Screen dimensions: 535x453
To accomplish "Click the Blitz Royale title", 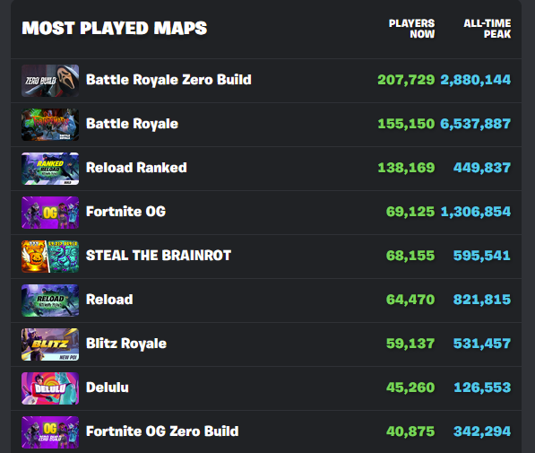I will [x=126, y=344].
